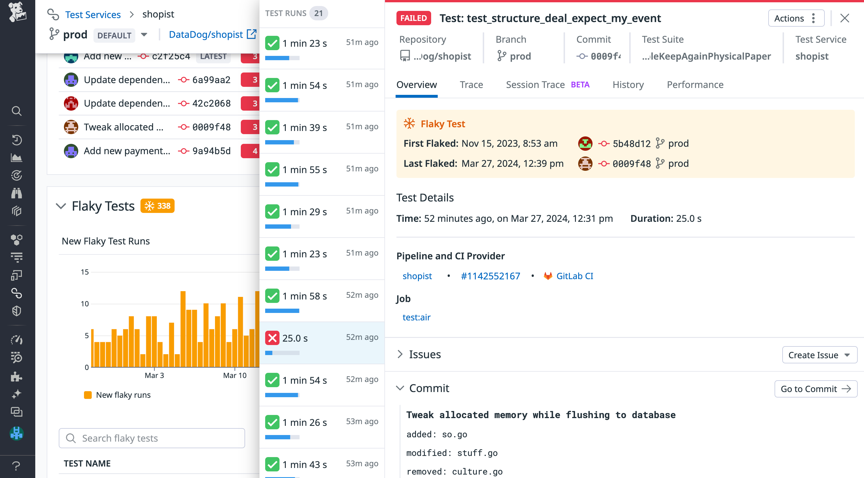Open the prod branch dropdown
This screenshot has height=478, width=864.
144,35
